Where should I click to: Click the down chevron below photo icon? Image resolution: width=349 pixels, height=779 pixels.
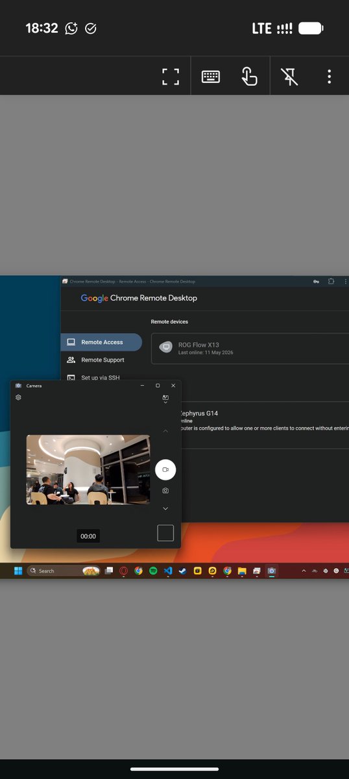coord(165,509)
